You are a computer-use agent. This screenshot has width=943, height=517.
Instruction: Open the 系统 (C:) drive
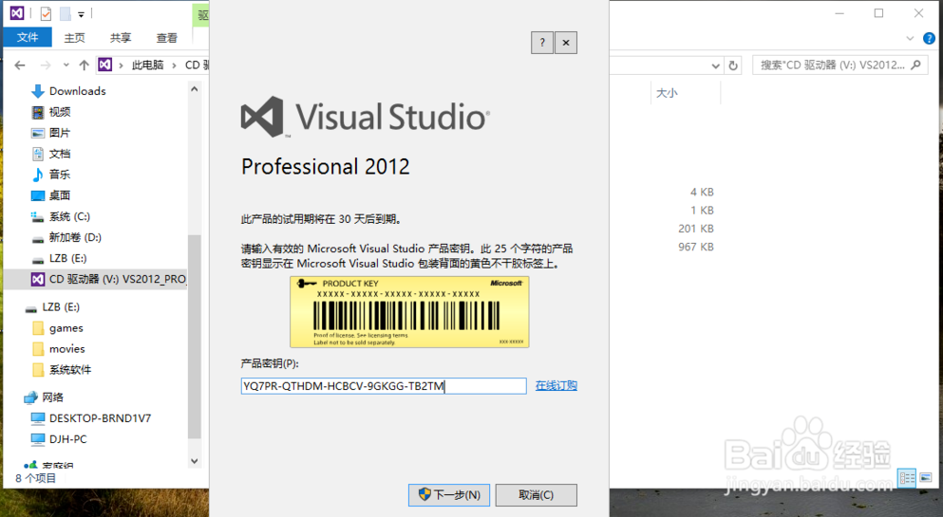pos(69,216)
